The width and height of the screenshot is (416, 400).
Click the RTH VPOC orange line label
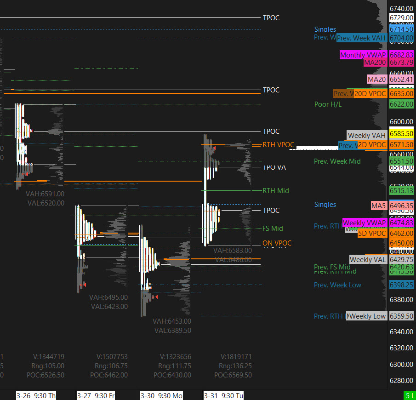pos(278,145)
